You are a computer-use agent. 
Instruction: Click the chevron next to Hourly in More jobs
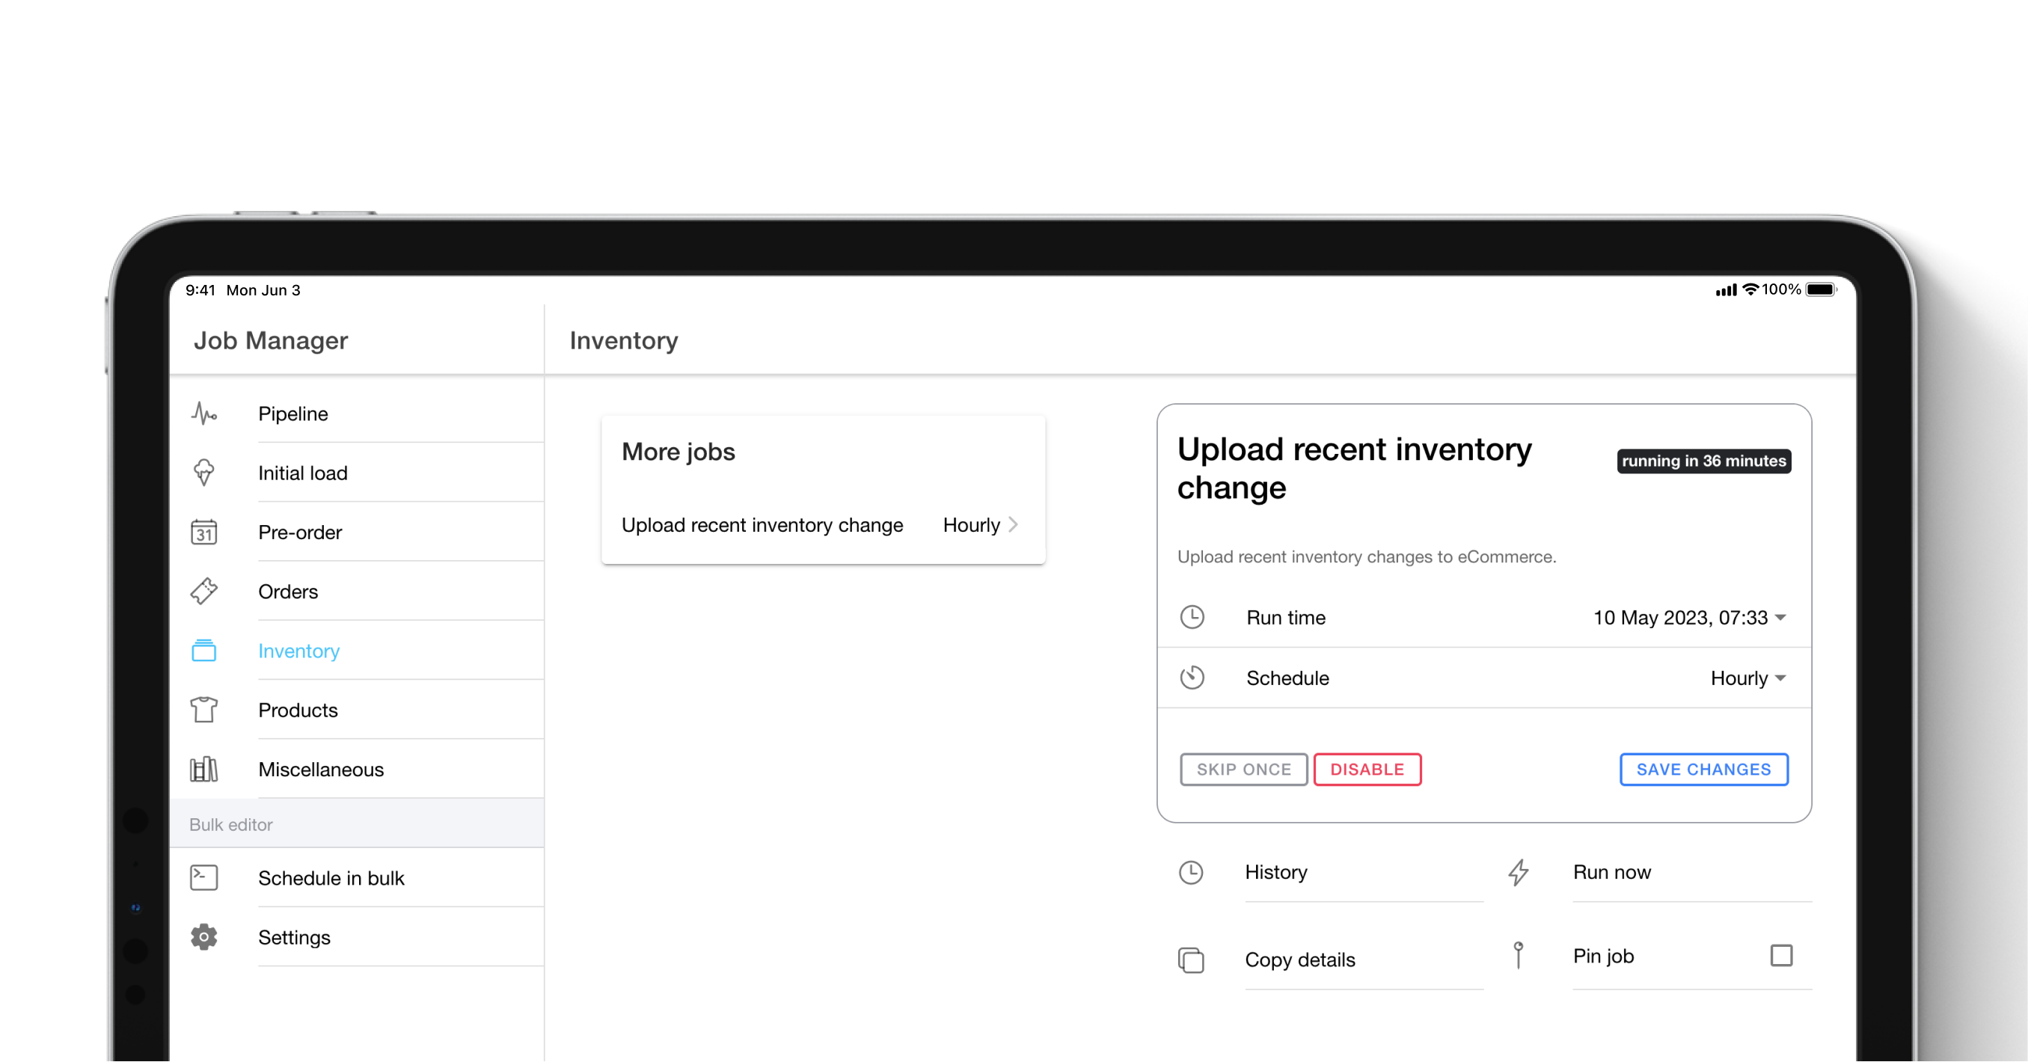tap(1013, 524)
